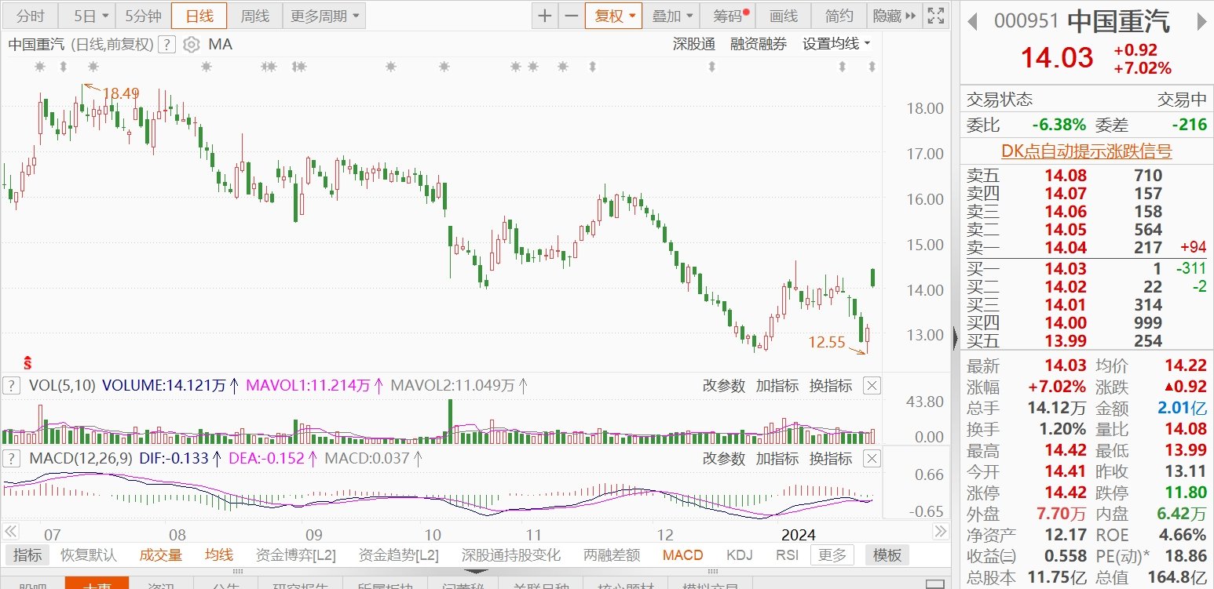Switch to the 周线 period tab
The image size is (1214, 589).
254,16
